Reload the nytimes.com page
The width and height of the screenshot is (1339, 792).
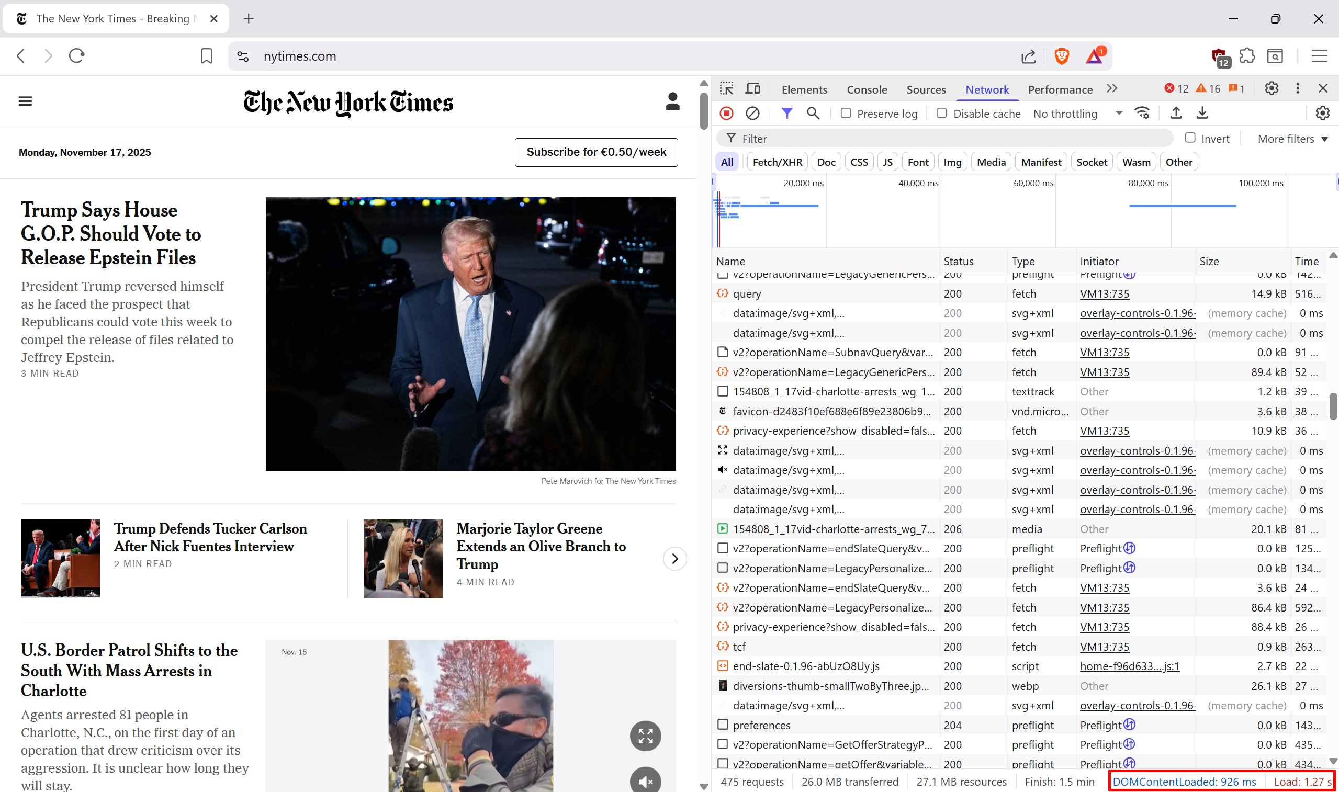click(x=77, y=56)
